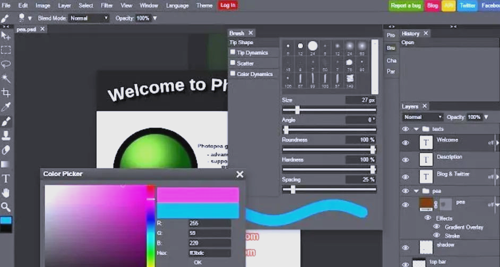The width and height of the screenshot is (500, 267).
Task: Click the Hex value input field
Action: pos(209,253)
